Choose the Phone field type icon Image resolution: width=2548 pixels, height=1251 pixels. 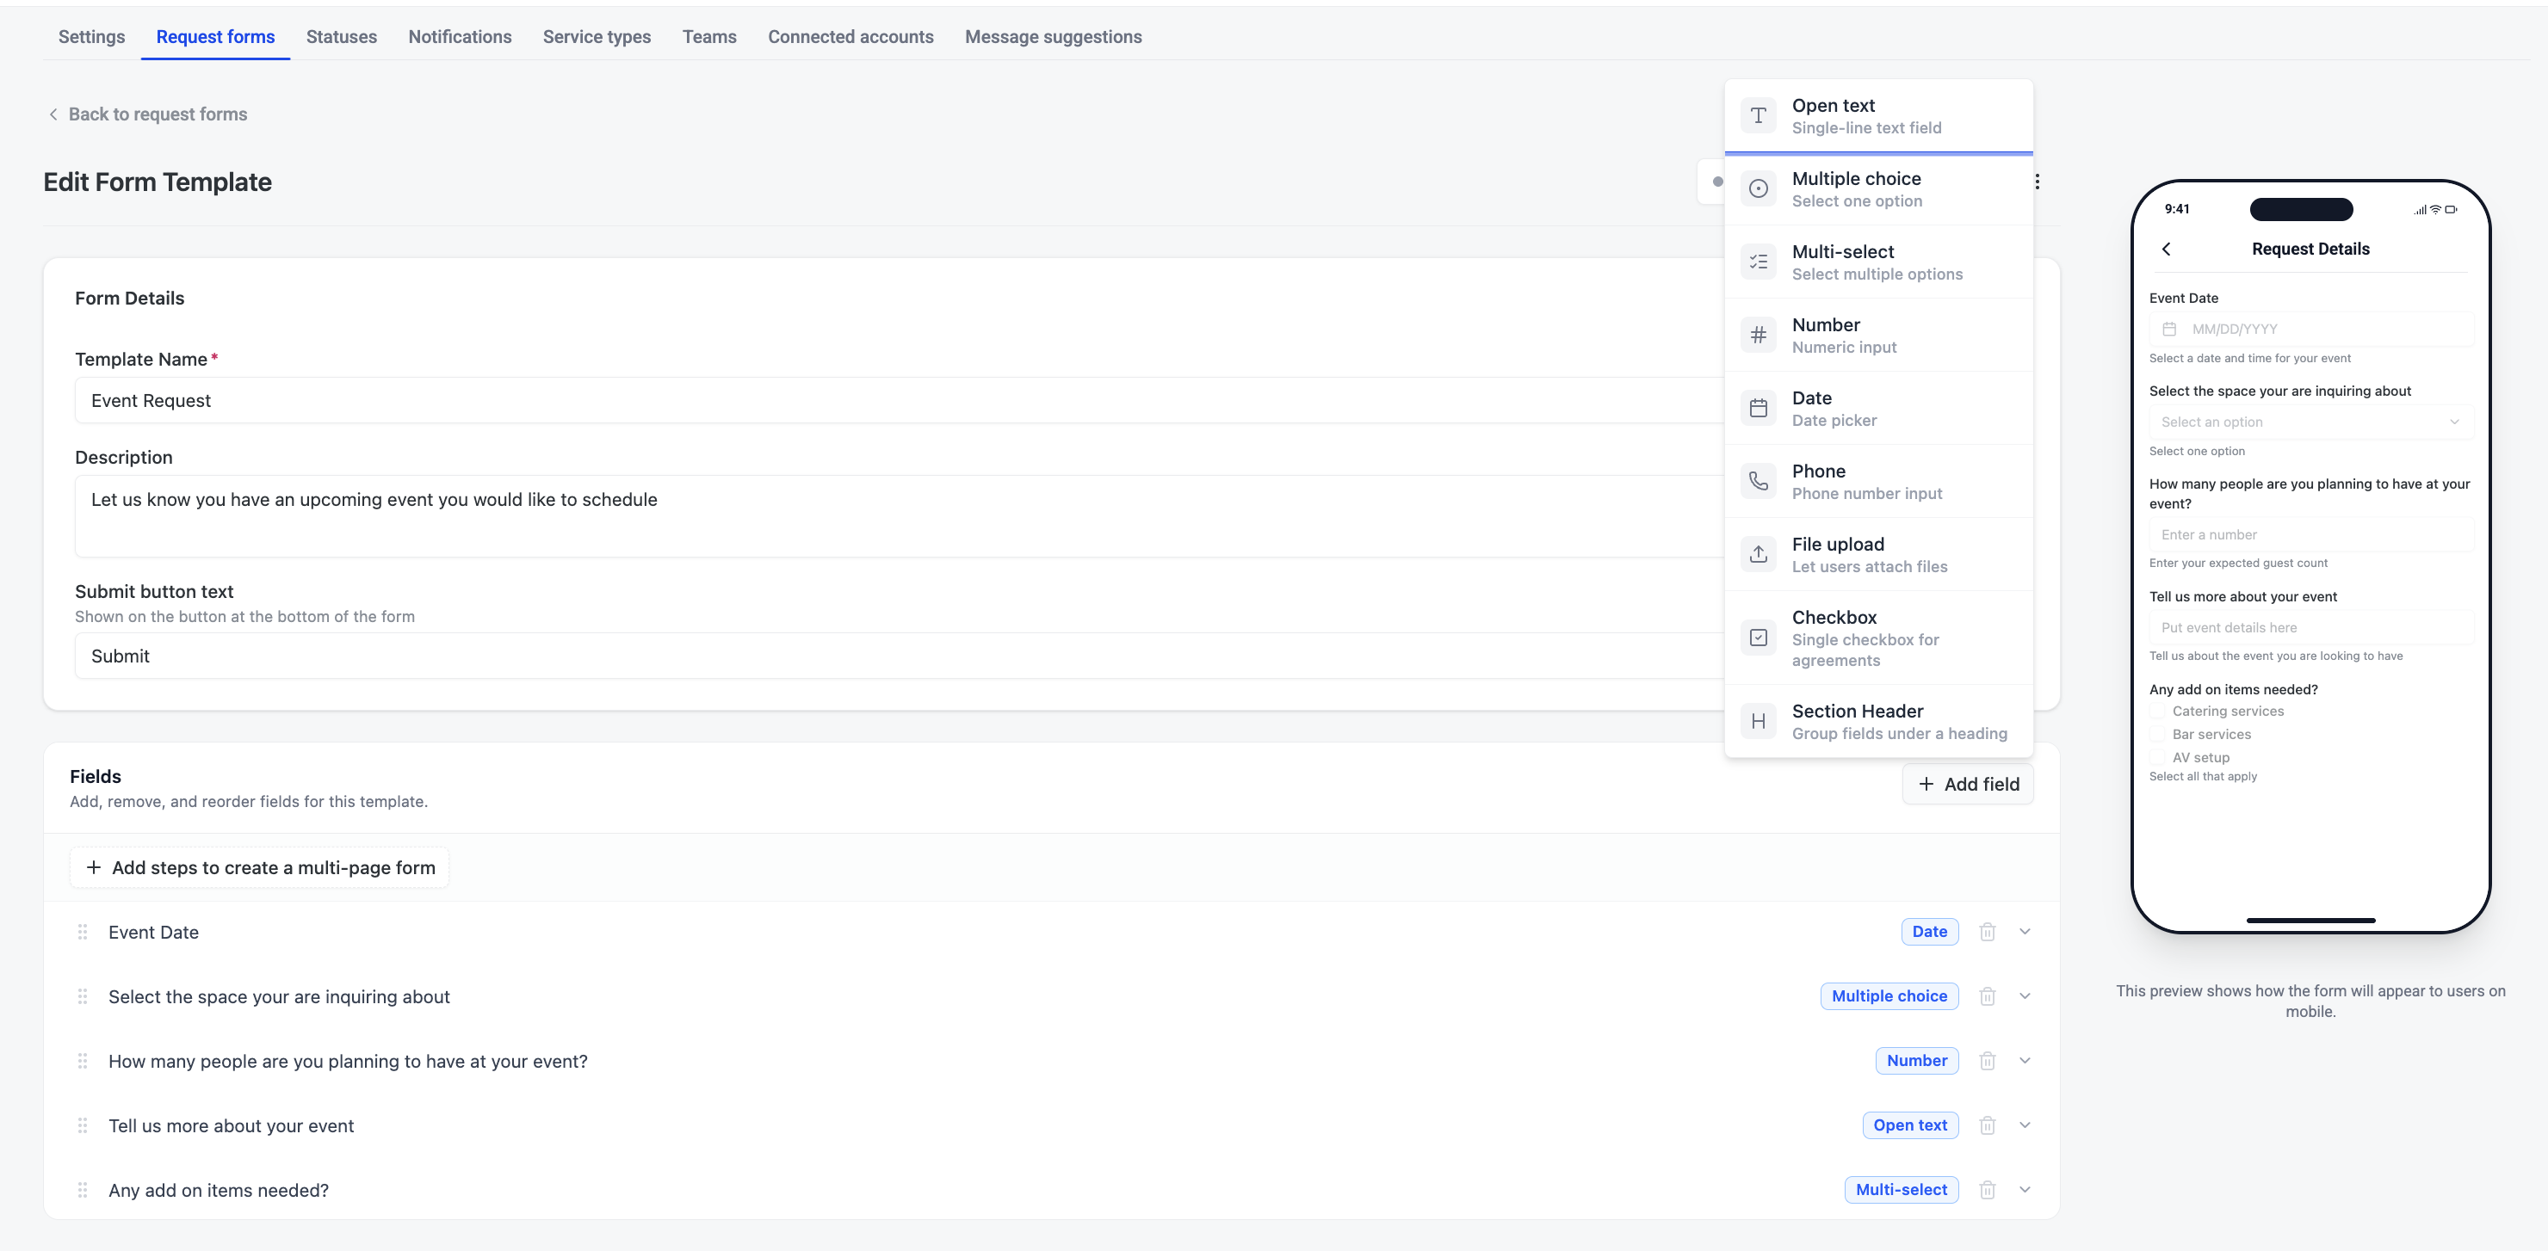1758,482
